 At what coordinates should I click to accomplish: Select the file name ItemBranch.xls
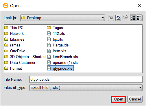point(65,57)
